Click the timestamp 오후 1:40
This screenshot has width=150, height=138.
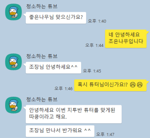(97, 21)
